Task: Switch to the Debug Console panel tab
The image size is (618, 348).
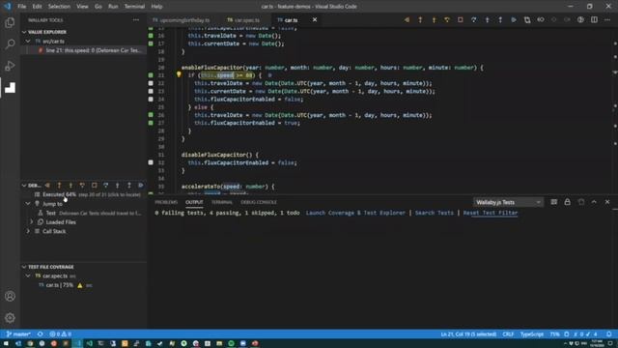Action: click(x=259, y=202)
